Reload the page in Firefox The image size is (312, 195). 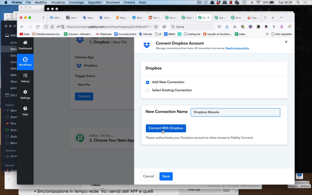38,27
